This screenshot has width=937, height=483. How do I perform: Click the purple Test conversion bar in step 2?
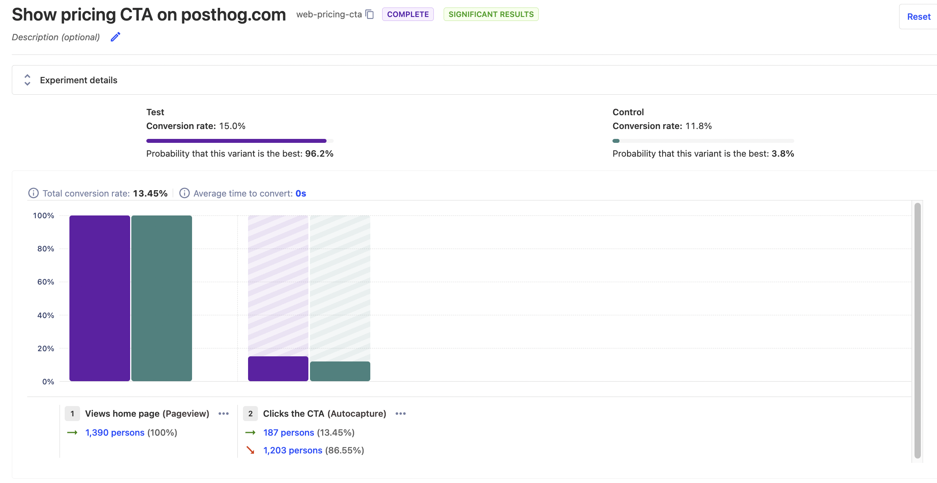click(x=278, y=369)
